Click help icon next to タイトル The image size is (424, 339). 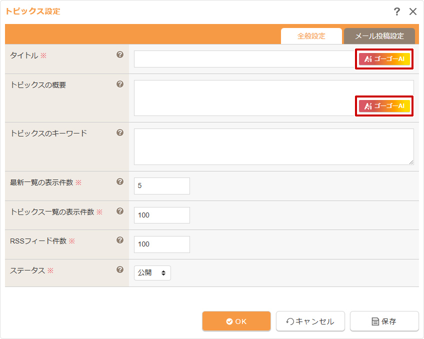tap(120, 55)
